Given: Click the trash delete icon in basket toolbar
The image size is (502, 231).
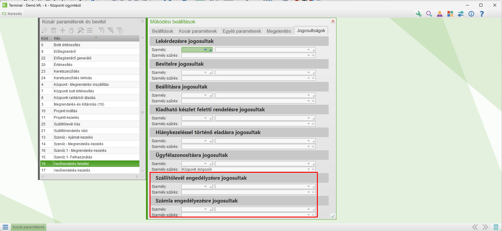Looking at the screenshot, I should [54, 30].
